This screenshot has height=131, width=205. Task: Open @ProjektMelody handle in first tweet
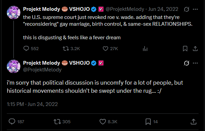[125, 9]
